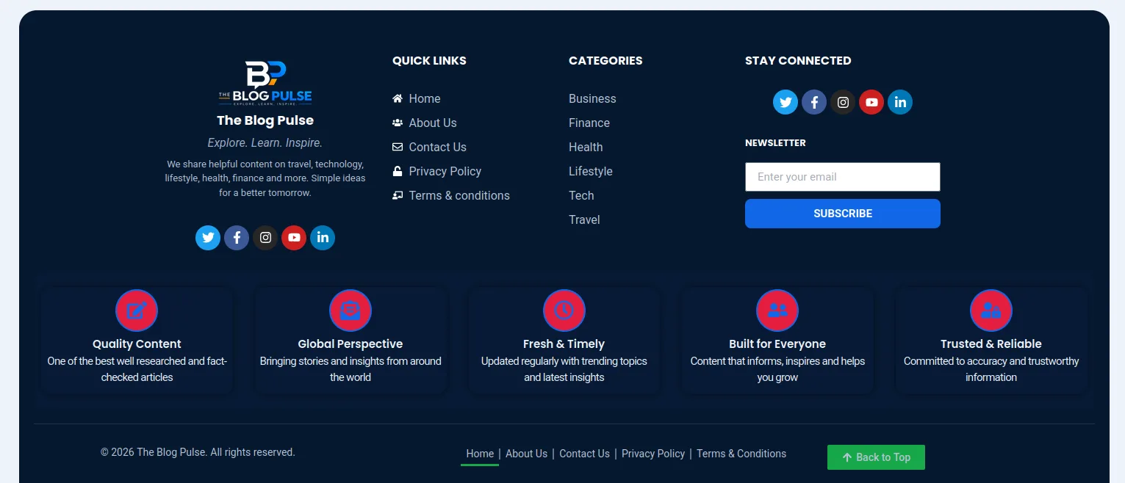Select Privacy Policy in the copyright bar links
The width and height of the screenshot is (1125, 483).
[653, 454]
